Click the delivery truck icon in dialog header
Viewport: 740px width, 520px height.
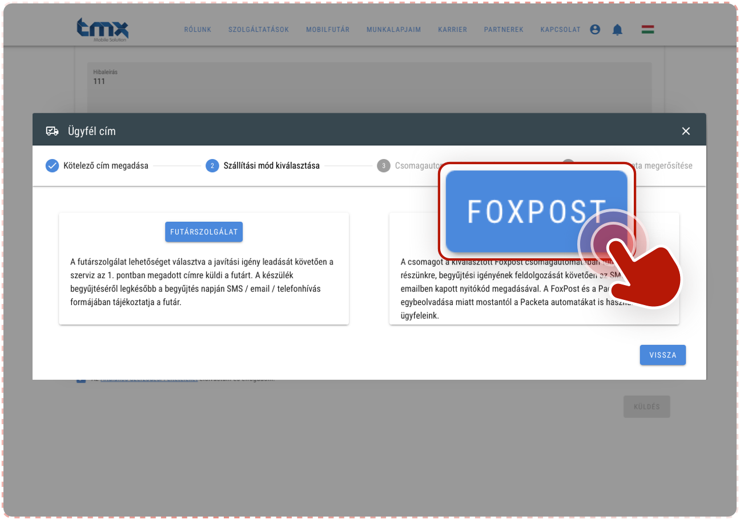[x=52, y=131]
